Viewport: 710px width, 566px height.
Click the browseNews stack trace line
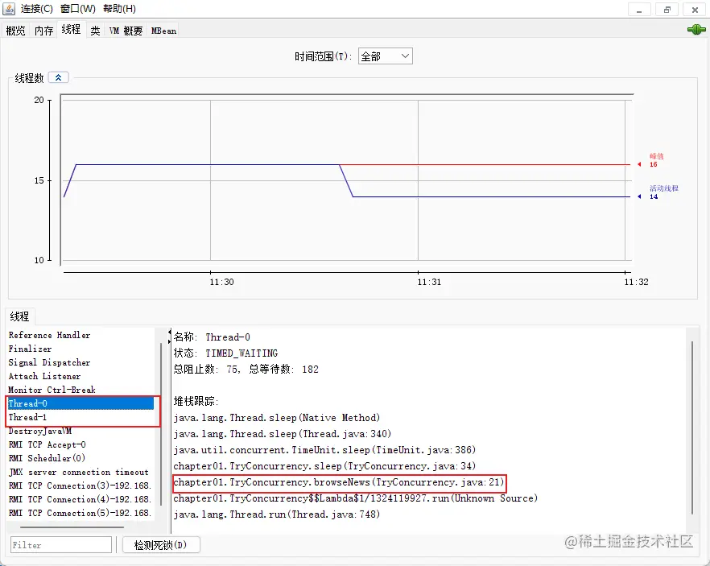(x=338, y=482)
